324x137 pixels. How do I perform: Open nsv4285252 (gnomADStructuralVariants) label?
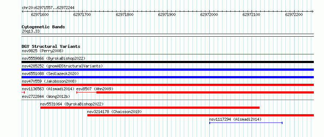click(x=62, y=66)
